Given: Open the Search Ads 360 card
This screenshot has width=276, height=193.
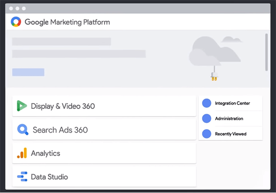Looking at the screenshot, I should (104, 130).
